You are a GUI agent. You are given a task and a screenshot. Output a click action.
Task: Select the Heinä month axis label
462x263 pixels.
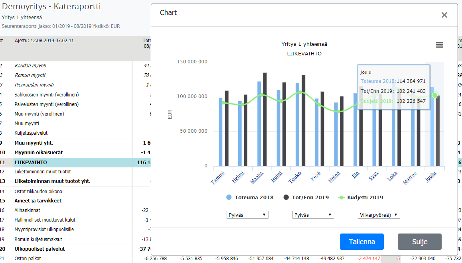pos(334,177)
